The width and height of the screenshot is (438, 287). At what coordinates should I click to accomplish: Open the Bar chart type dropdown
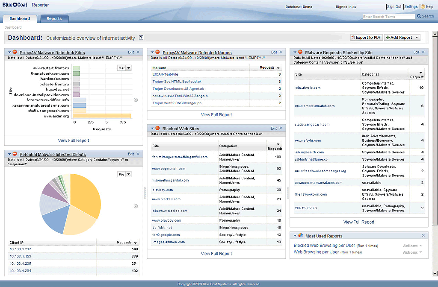[124, 68]
